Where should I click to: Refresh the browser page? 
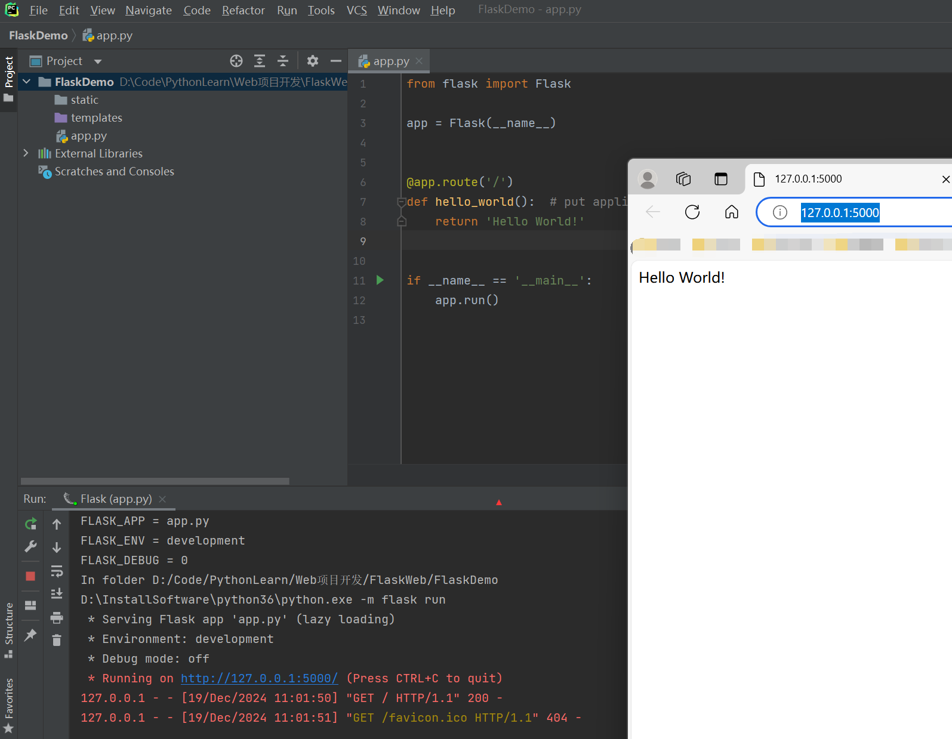(x=692, y=212)
